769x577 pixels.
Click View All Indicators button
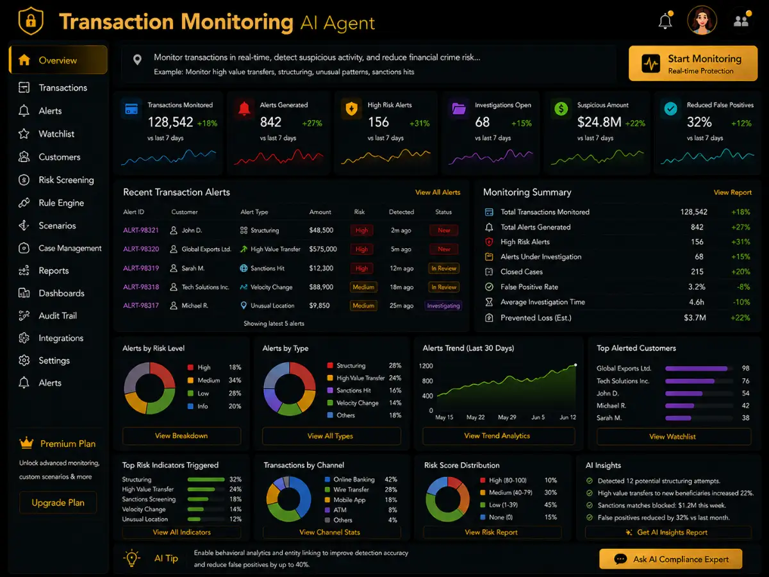181,532
